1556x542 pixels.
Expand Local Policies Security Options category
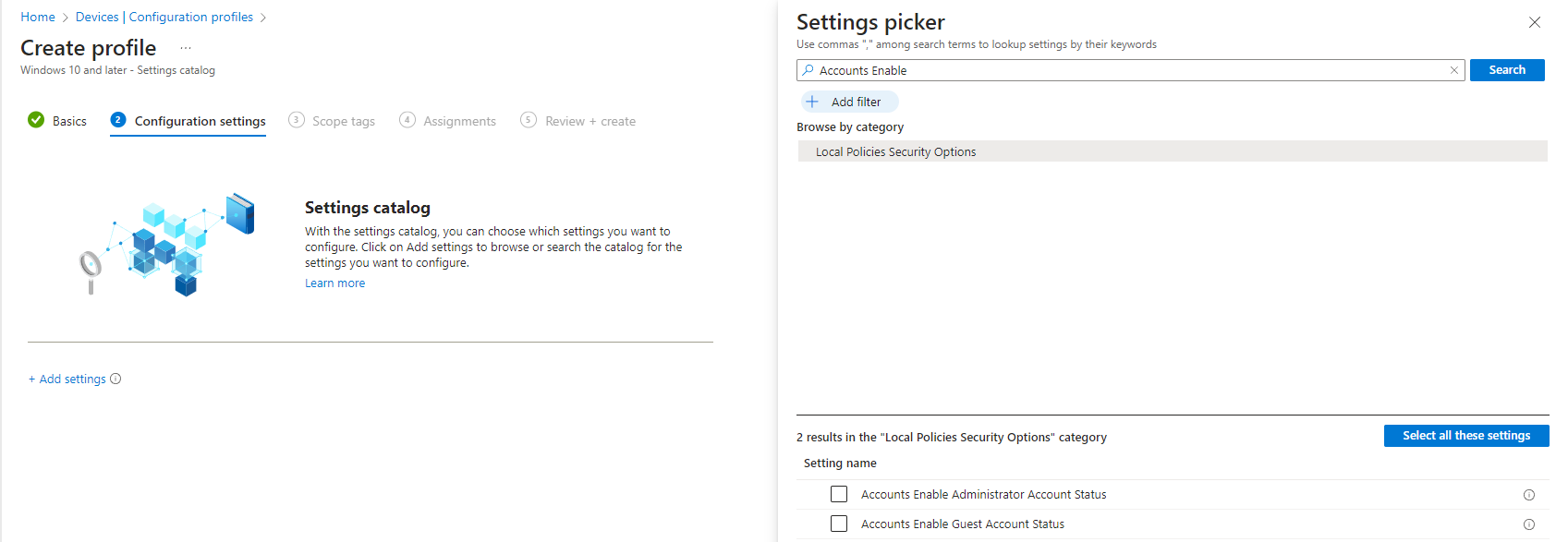click(895, 151)
